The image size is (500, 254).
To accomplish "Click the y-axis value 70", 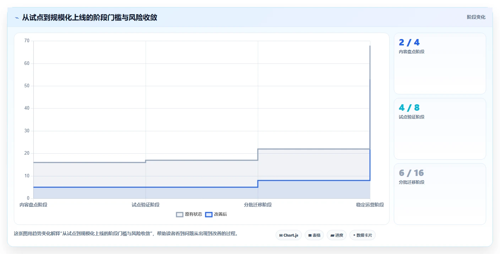I will pyautogui.click(x=27, y=41).
